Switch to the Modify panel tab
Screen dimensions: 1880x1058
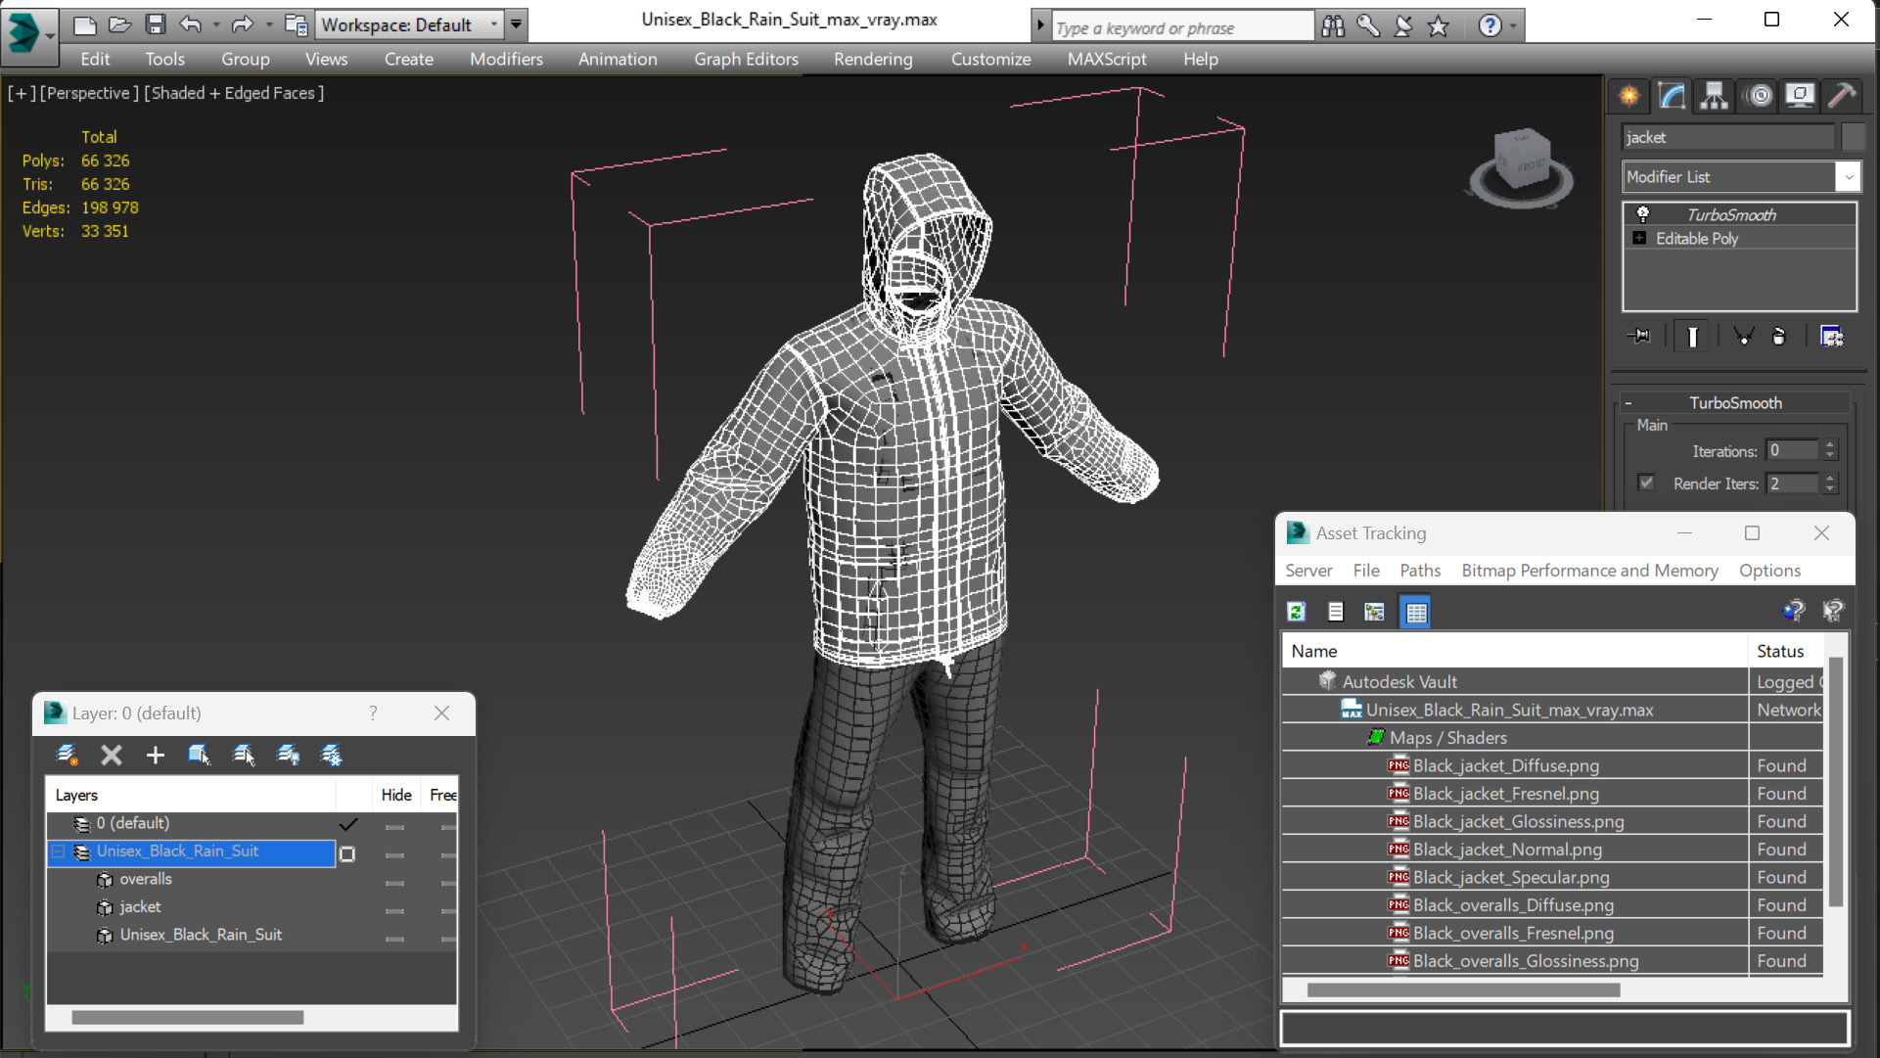pos(1672,95)
